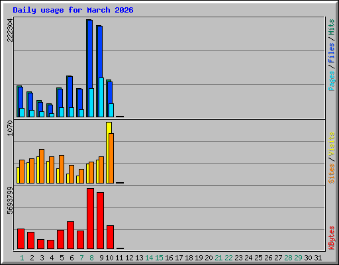Click the 222304 hits axis label
Viewport: 339px width, 265px height.
pos(10,30)
